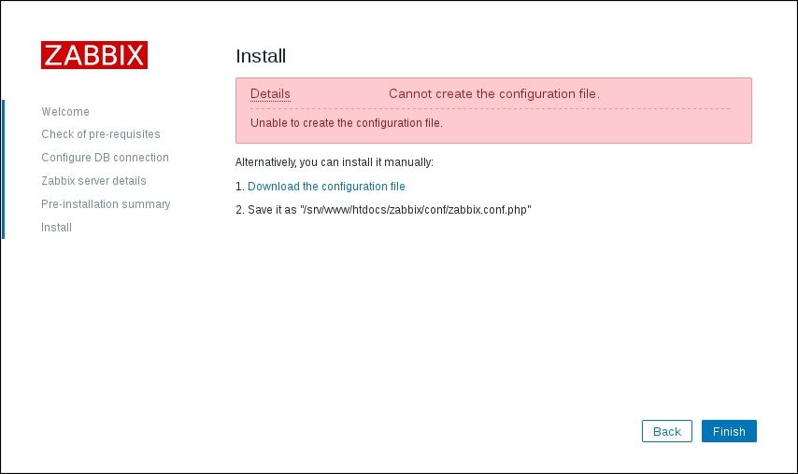This screenshot has height=474, width=798.
Task: Click the blue step progress bar at left
Action: point(3,169)
